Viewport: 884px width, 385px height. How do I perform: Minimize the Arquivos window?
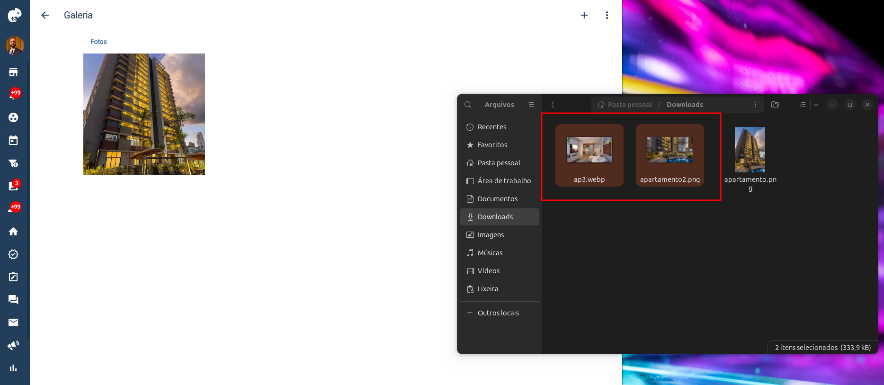click(832, 105)
